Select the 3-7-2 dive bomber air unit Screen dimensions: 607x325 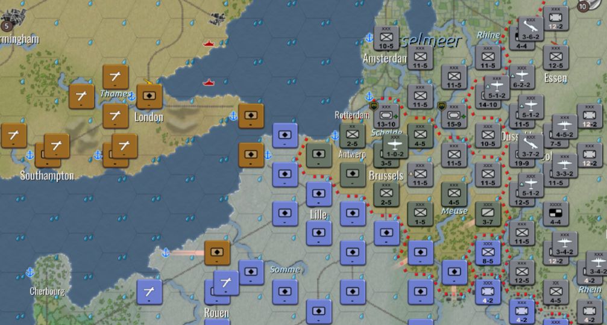coord(530,146)
